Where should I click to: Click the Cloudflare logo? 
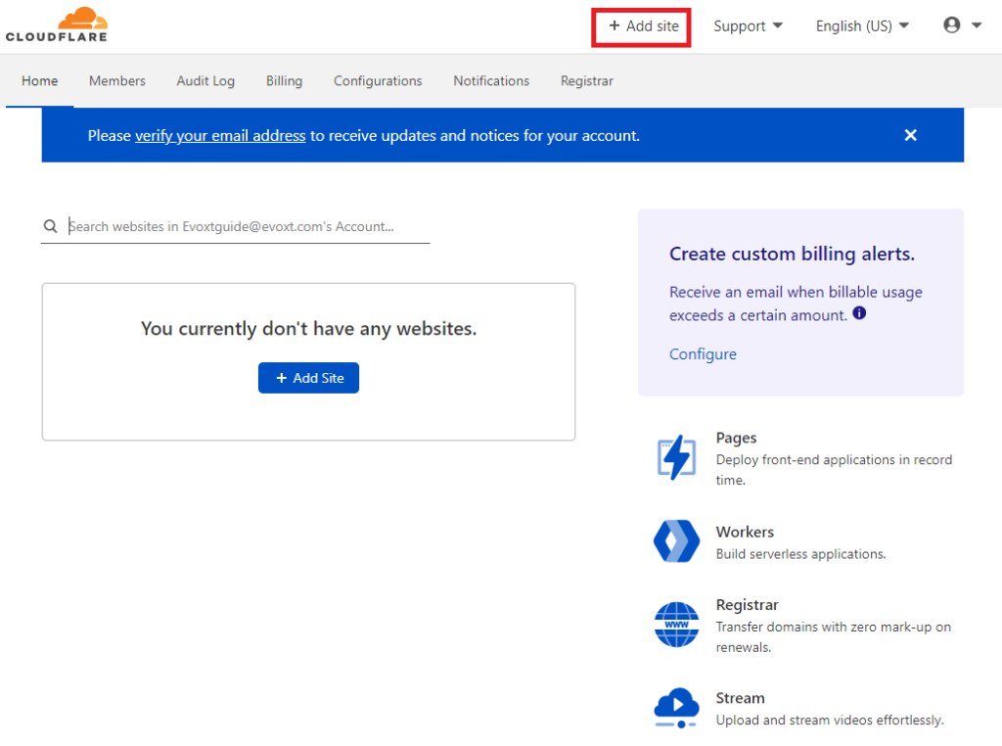pyautogui.click(x=57, y=25)
